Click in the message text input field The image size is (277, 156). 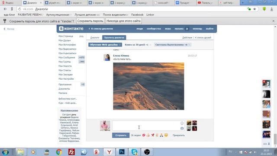tap(148, 126)
